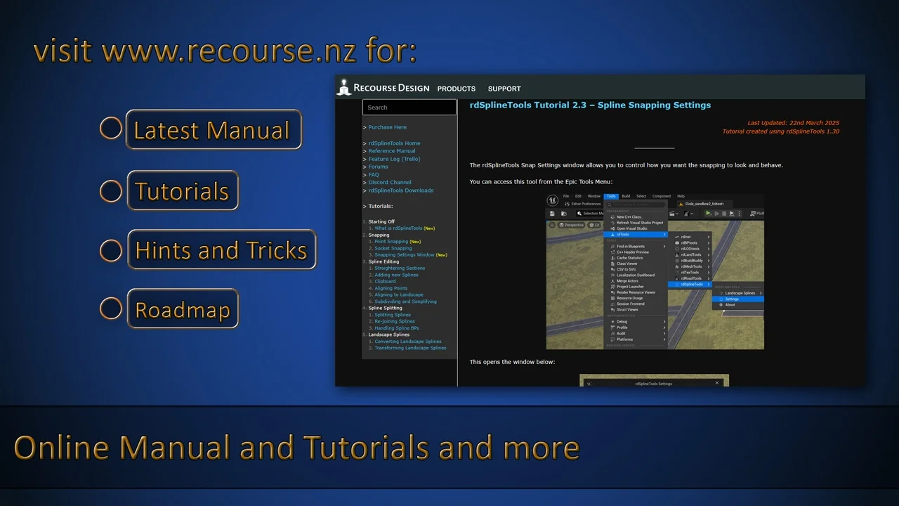
Task: Select the Latest Manual radio circle
Action: [x=111, y=129]
